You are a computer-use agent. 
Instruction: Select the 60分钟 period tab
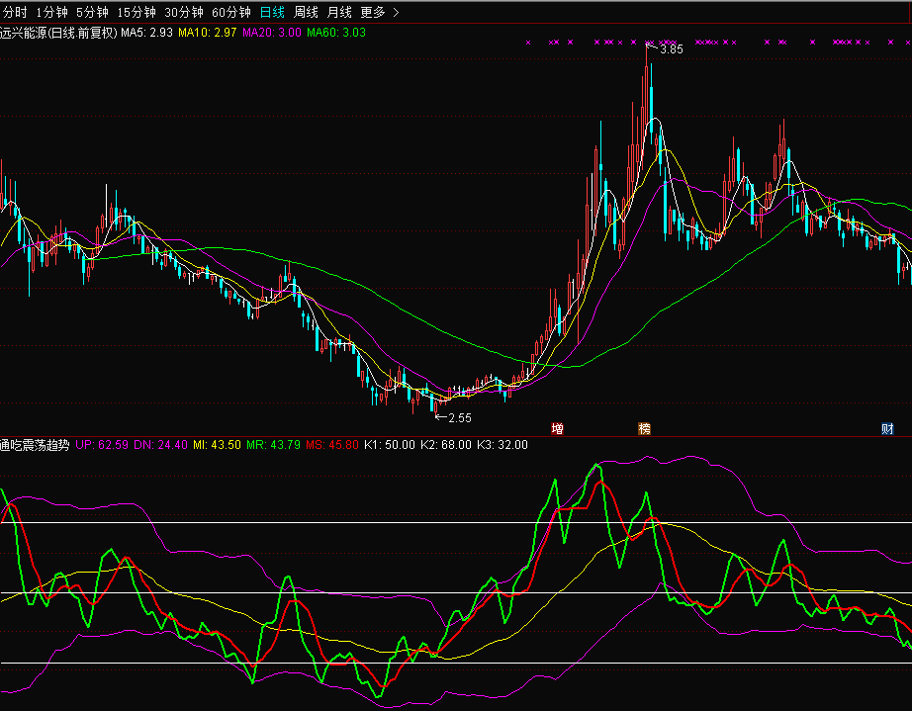230,12
